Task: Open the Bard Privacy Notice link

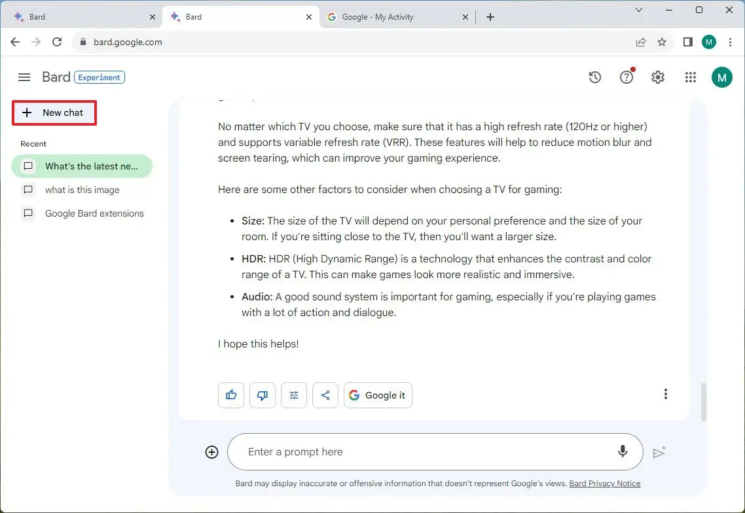Action: click(x=604, y=483)
